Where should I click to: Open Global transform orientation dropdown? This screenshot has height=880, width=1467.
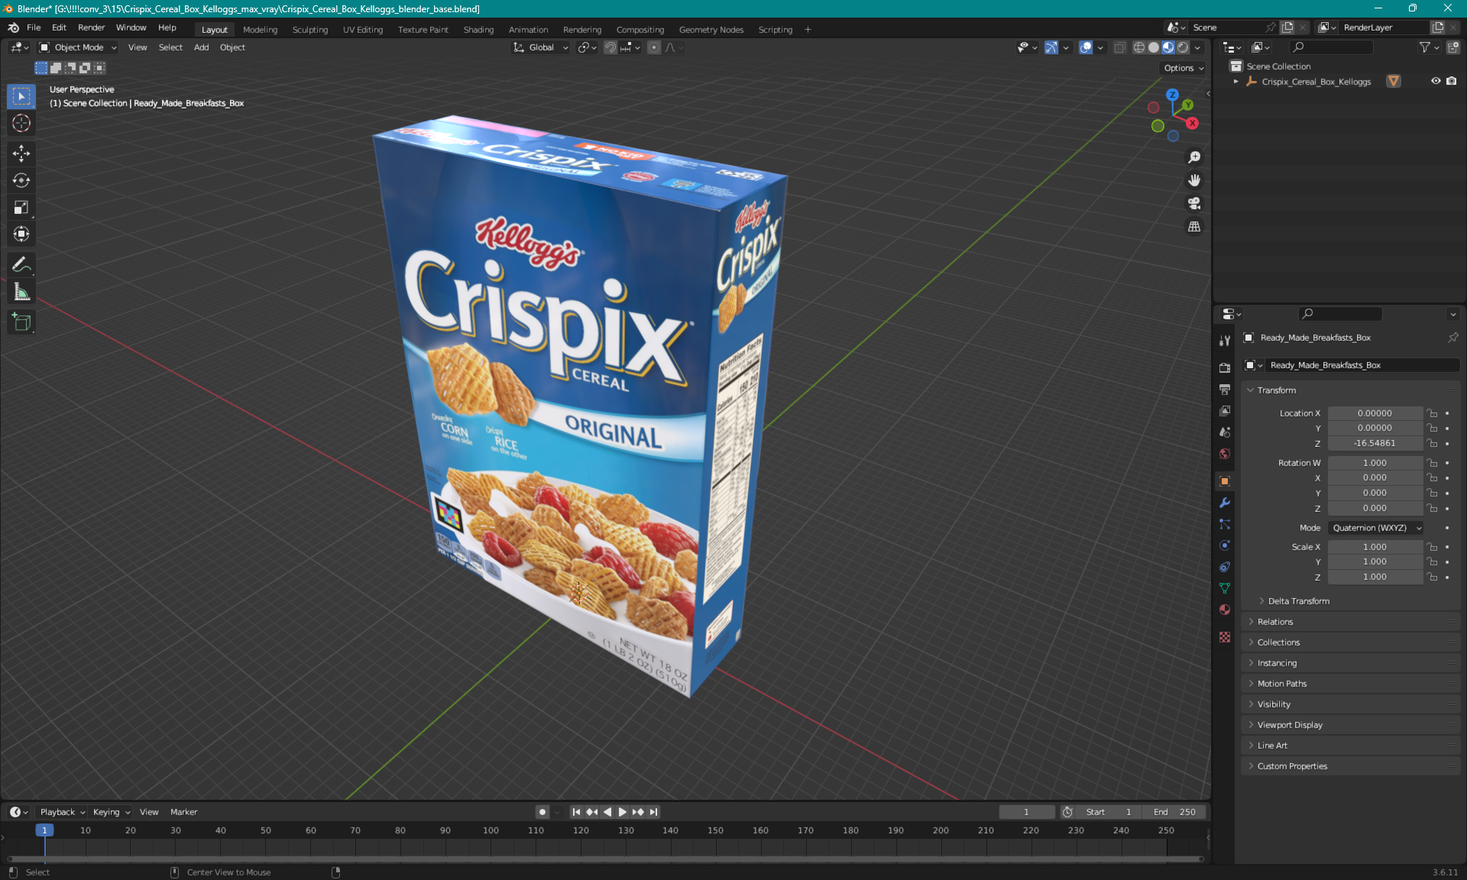(x=540, y=47)
